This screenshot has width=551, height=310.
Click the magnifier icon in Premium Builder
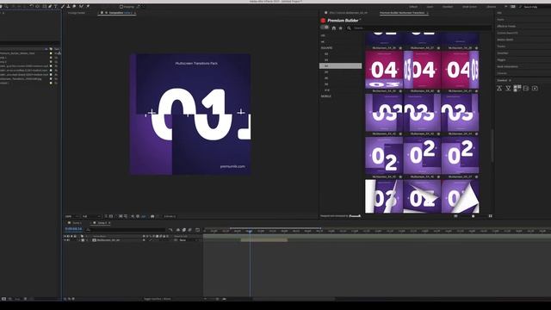pos(349,28)
